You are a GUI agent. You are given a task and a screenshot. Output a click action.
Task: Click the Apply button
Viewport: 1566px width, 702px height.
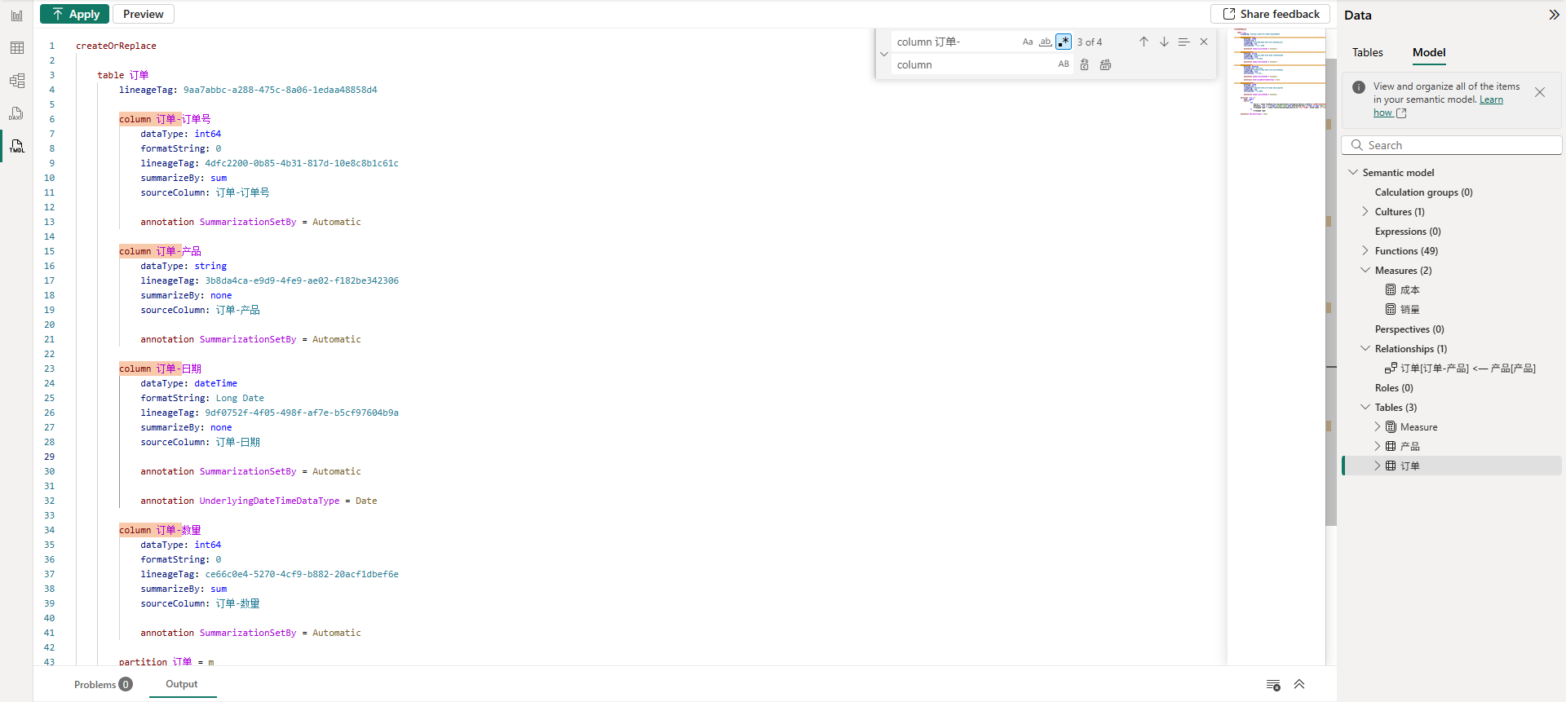tap(75, 14)
